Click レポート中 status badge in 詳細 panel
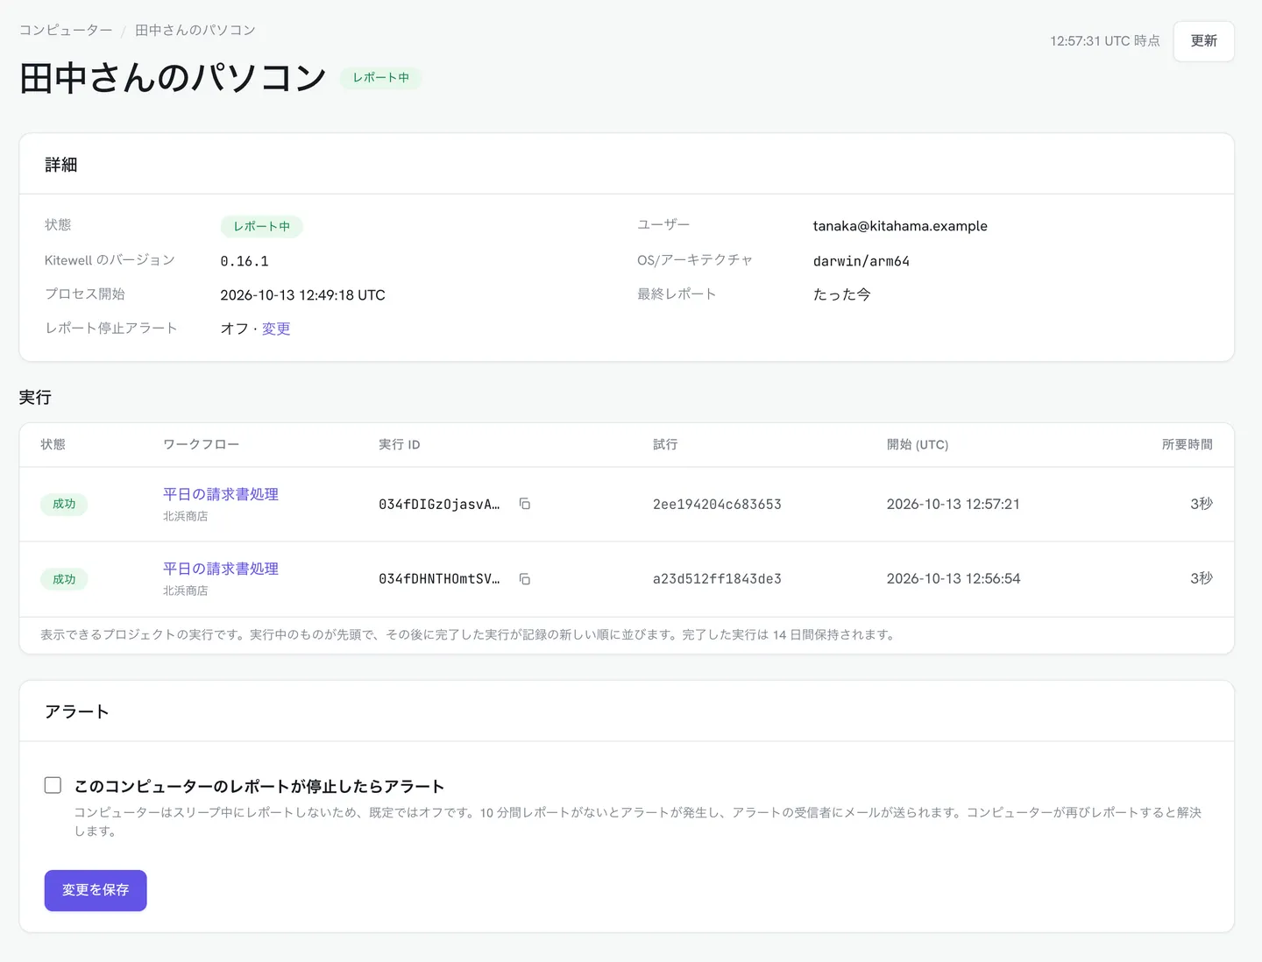 coord(261,226)
